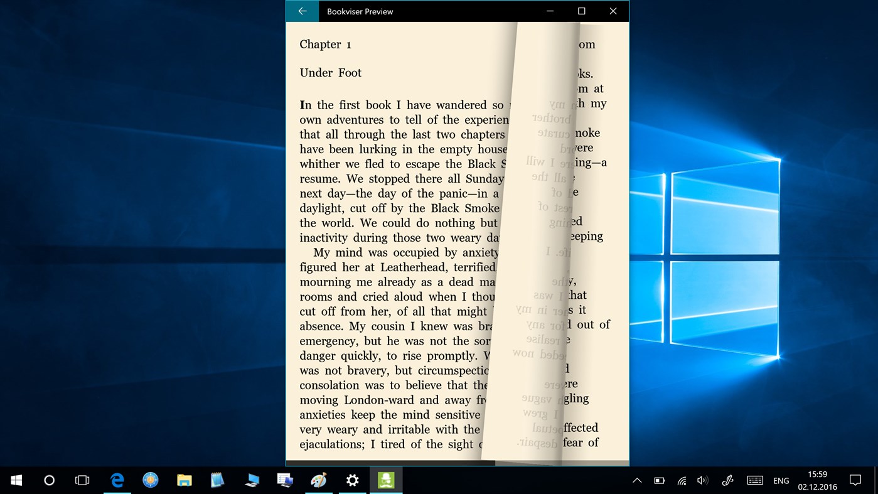Open the Windows Ink Workspace
Image resolution: width=878 pixels, height=494 pixels.
click(x=727, y=480)
